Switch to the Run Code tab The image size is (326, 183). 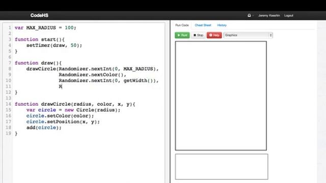[x=182, y=25]
